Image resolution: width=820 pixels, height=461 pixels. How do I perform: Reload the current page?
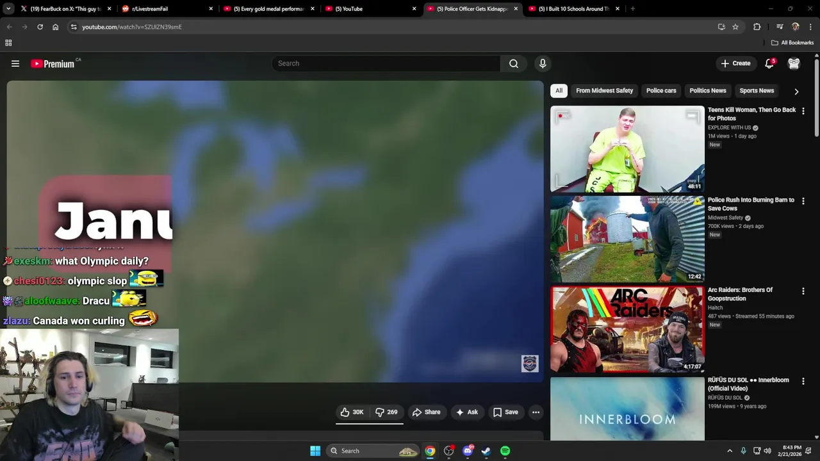[x=40, y=27]
